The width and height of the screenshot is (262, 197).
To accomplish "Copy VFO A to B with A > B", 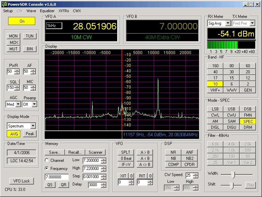I will [x=145, y=152].
